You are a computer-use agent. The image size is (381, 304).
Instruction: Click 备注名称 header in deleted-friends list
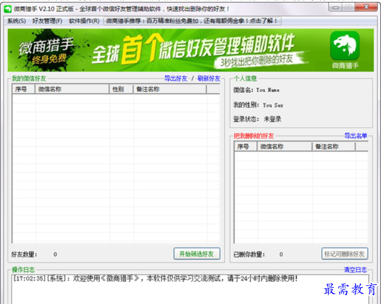pyautogui.click(x=334, y=147)
